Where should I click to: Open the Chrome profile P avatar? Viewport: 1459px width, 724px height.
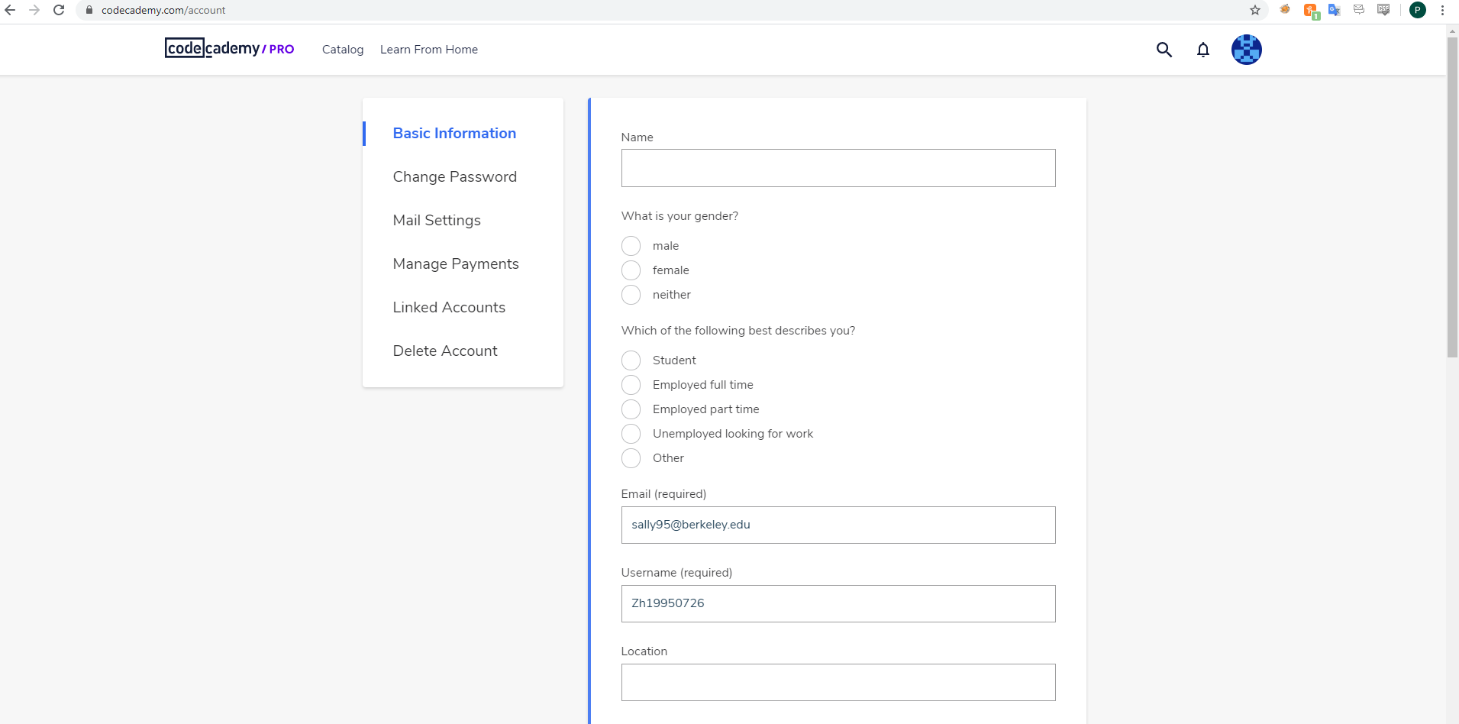(1418, 10)
